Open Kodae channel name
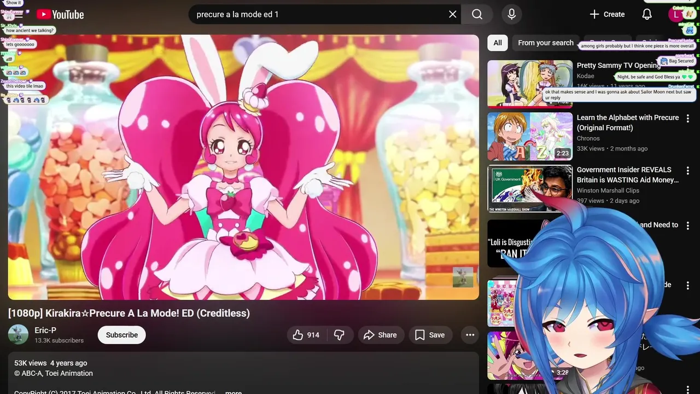The width and height of the screenshot is (700, 394). (586, 76)
